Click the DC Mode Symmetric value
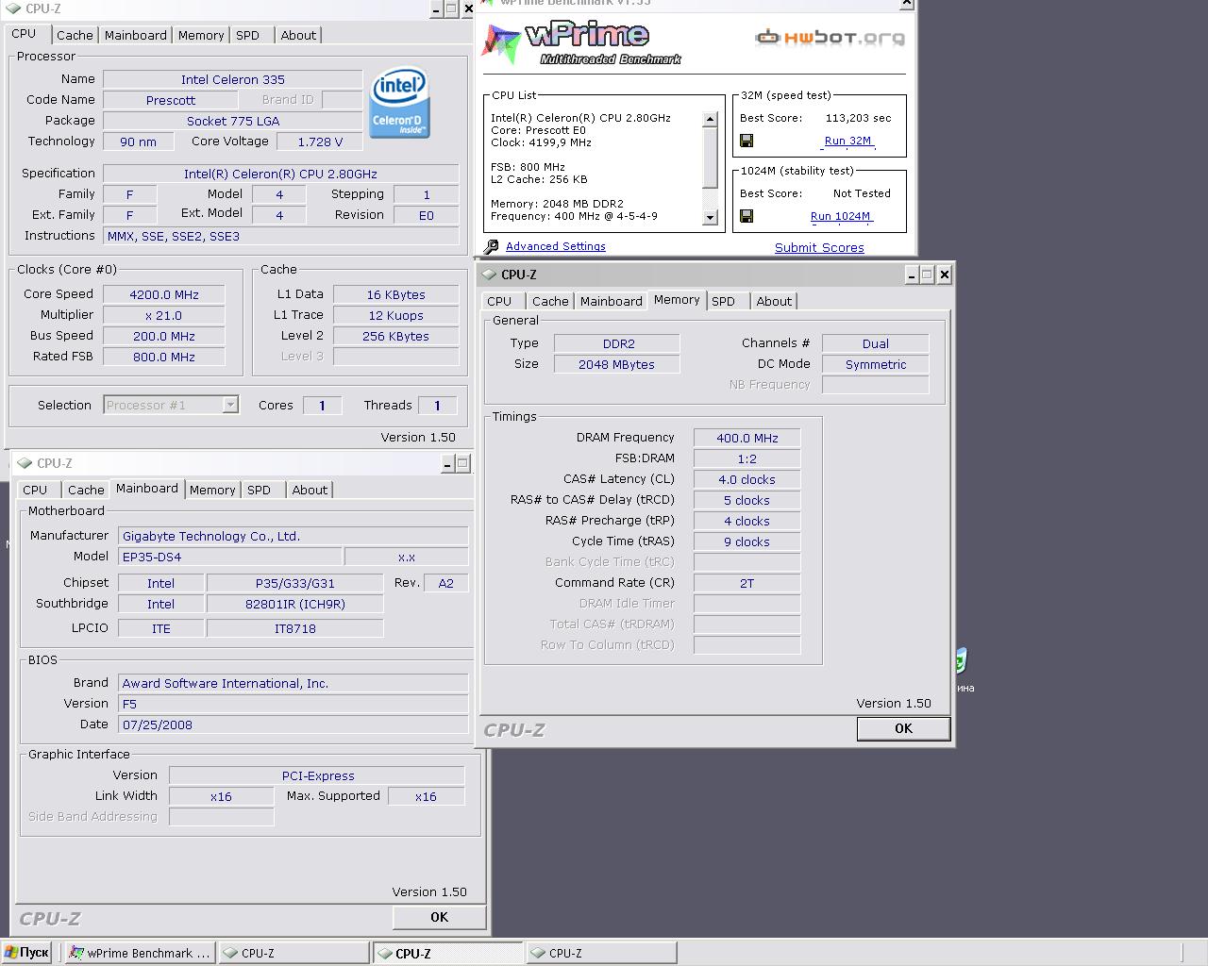1208x966 pixels. pos(875,364)
